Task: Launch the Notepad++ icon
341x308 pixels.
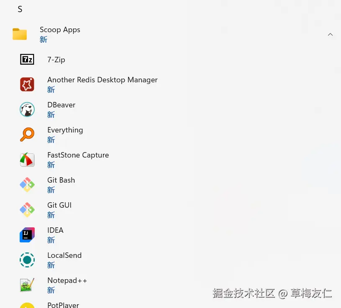Action: (27, 285)
